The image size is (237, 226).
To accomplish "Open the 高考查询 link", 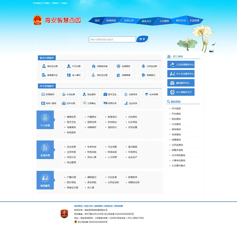I will click(176, 129).
